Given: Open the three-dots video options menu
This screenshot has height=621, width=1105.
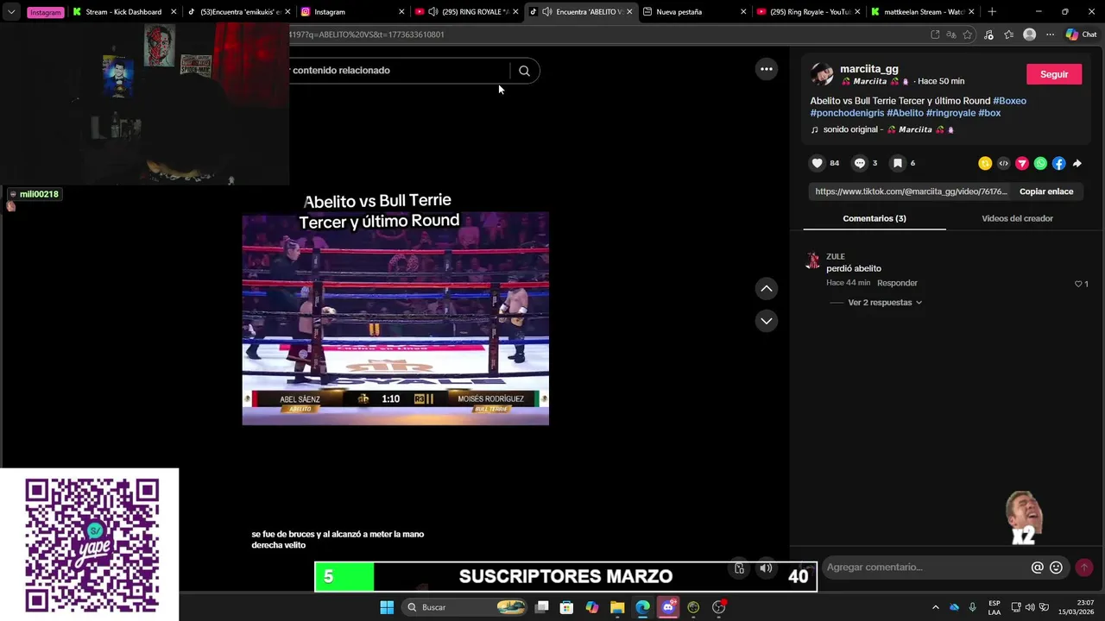Looking at the screenshot, I should click(766, 69).
